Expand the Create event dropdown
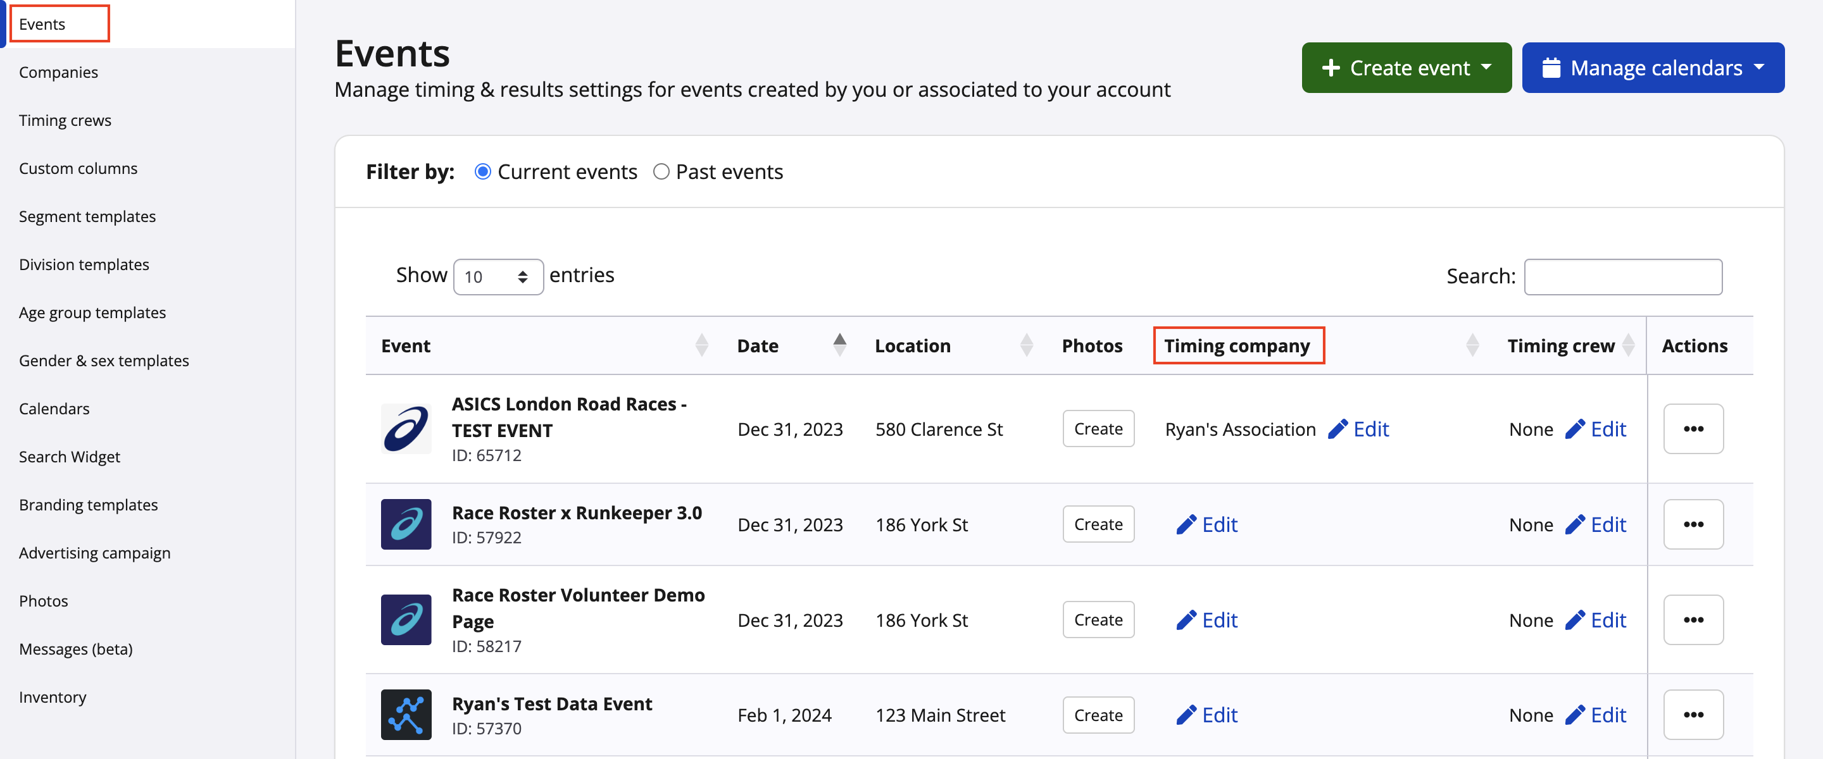Viewport: 1823px width, 759px height. point(1406,68)
